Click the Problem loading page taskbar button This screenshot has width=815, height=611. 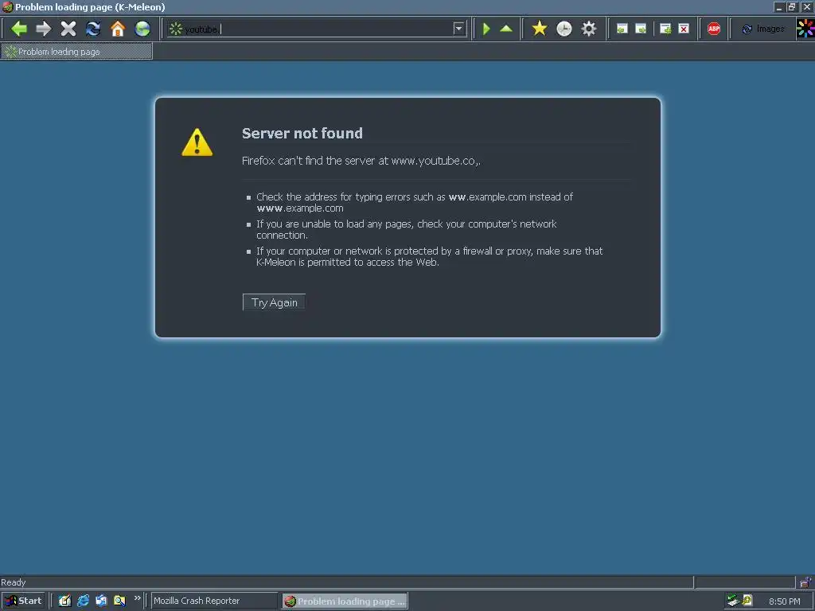click(x=345, y=601)
